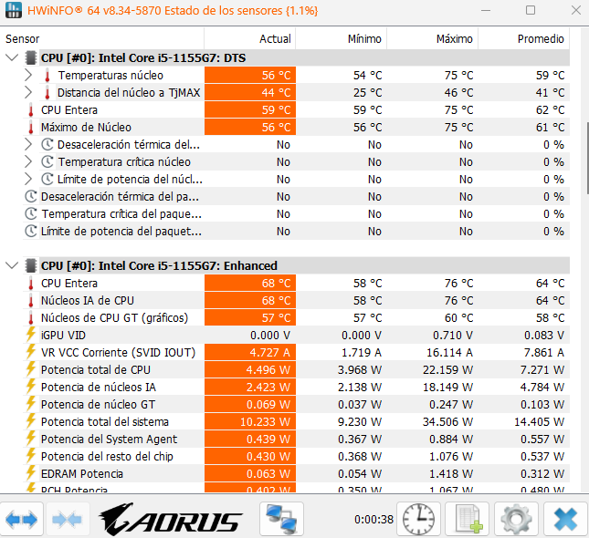The height and width of the screenshot is (538, 589).
Task: Click the AORUS logo
Action: [x=170, y=519]
